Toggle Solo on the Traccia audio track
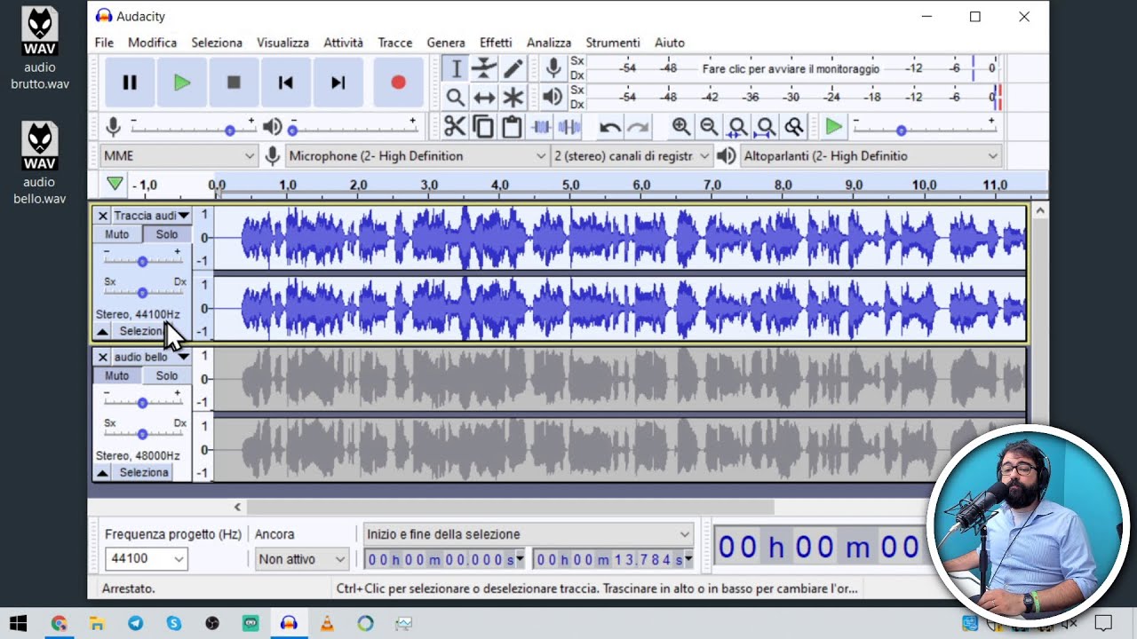 166,234
